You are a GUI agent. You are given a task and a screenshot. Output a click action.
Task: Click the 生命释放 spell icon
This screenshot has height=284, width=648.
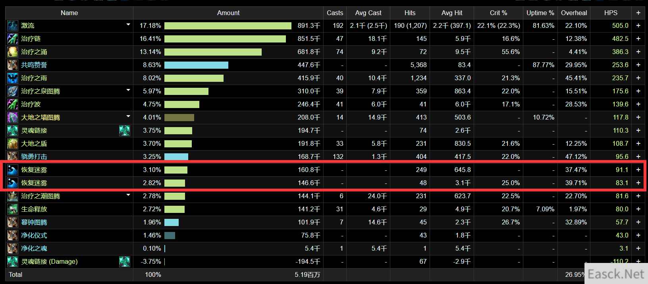point(13,209)
